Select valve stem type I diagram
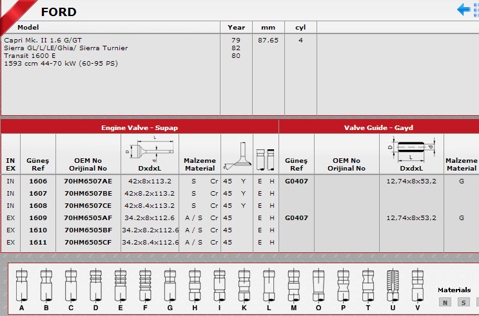 click(x=219, y=286)
